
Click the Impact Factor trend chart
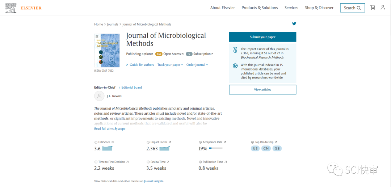(x=164, y=148)
